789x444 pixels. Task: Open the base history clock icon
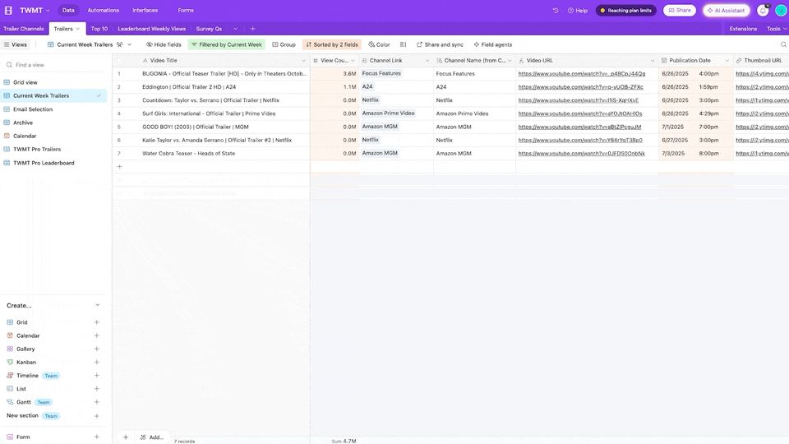(x=556, y=10)
